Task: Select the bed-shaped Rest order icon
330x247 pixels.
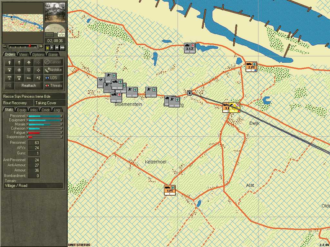Action: click(x=29, y=78)
